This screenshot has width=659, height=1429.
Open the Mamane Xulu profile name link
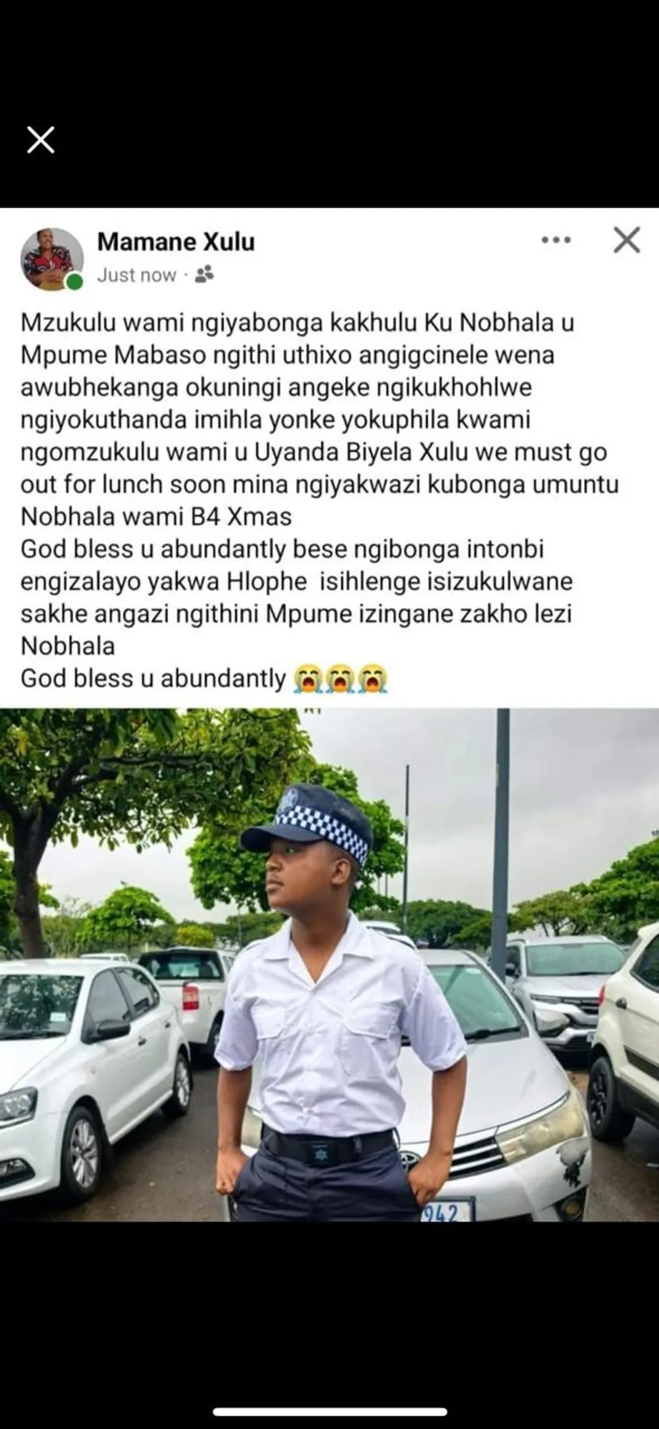176,242
